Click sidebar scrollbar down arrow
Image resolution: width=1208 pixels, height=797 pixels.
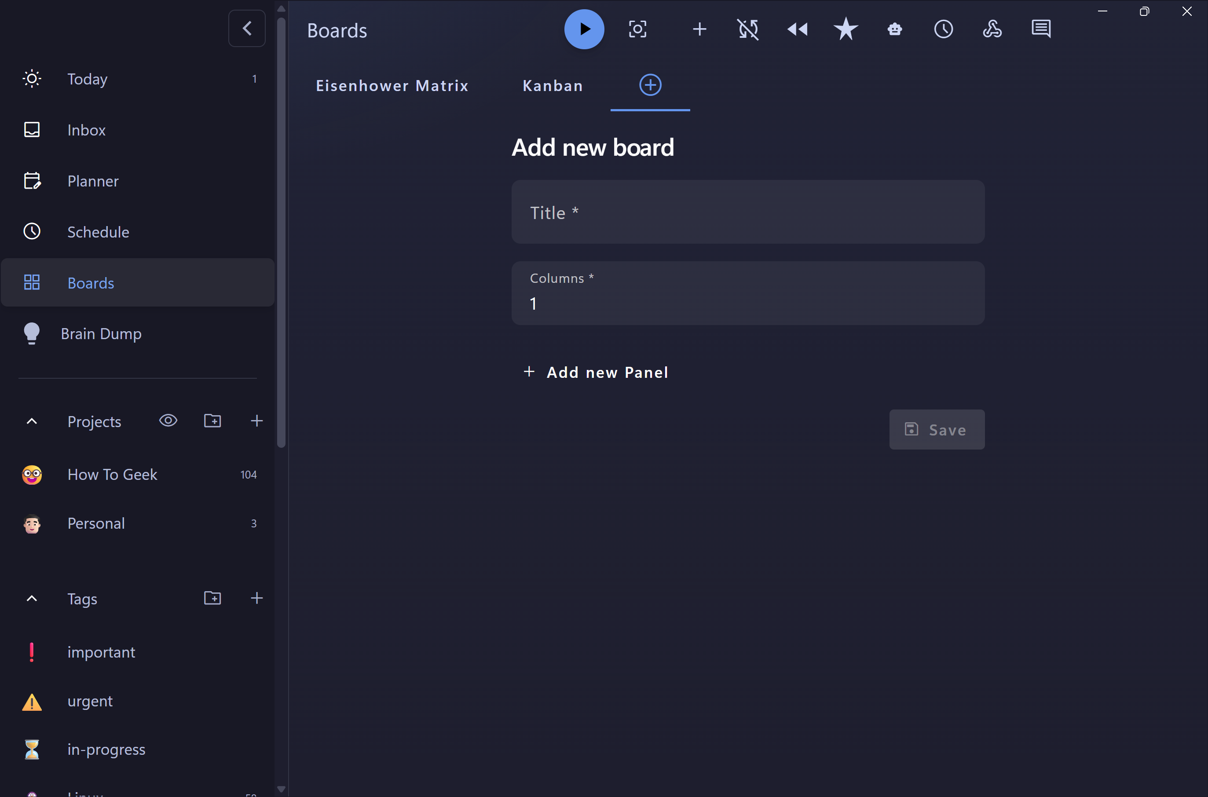(x=281, y=790)
